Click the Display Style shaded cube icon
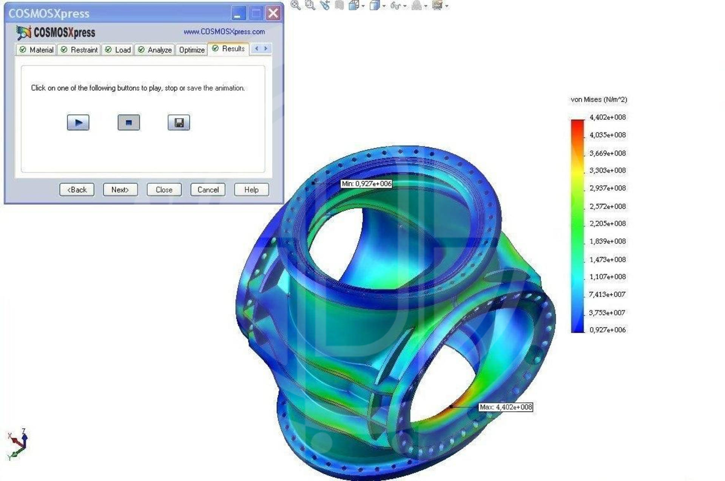The image size is (725, 481). 374,5
